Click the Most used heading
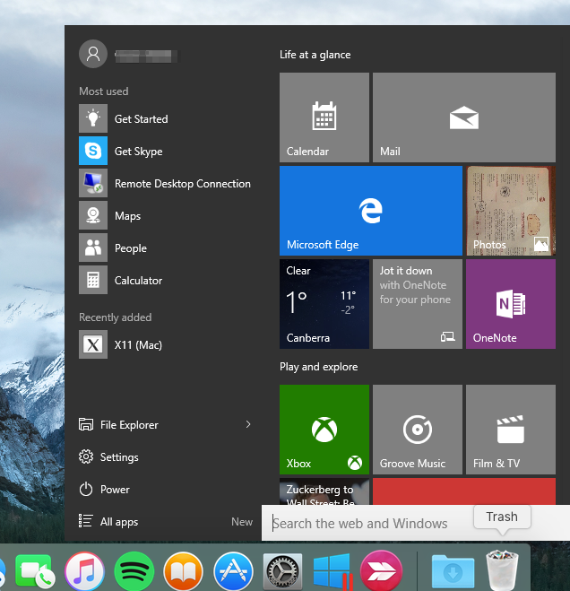 pos(104,91)
